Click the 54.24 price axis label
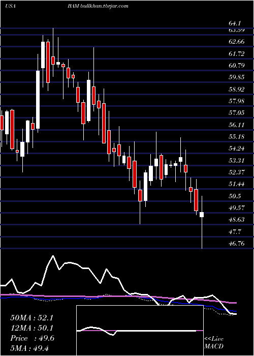 click(237, 149)
